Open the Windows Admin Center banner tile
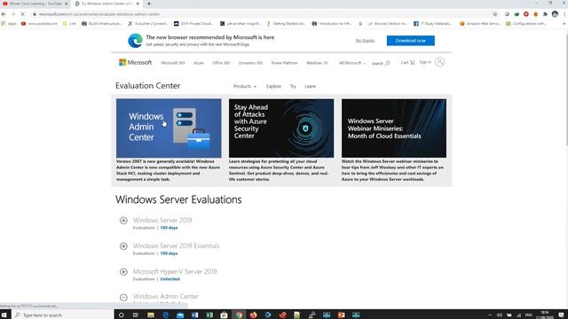Image resolution: width=568 pixels, height=319 pixels. point(169,128)
